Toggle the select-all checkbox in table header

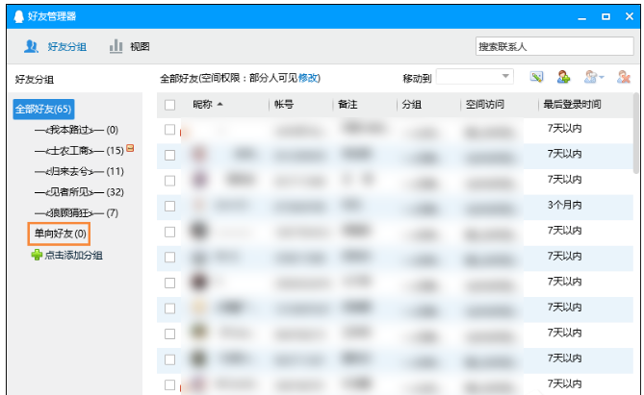point(170,104)
